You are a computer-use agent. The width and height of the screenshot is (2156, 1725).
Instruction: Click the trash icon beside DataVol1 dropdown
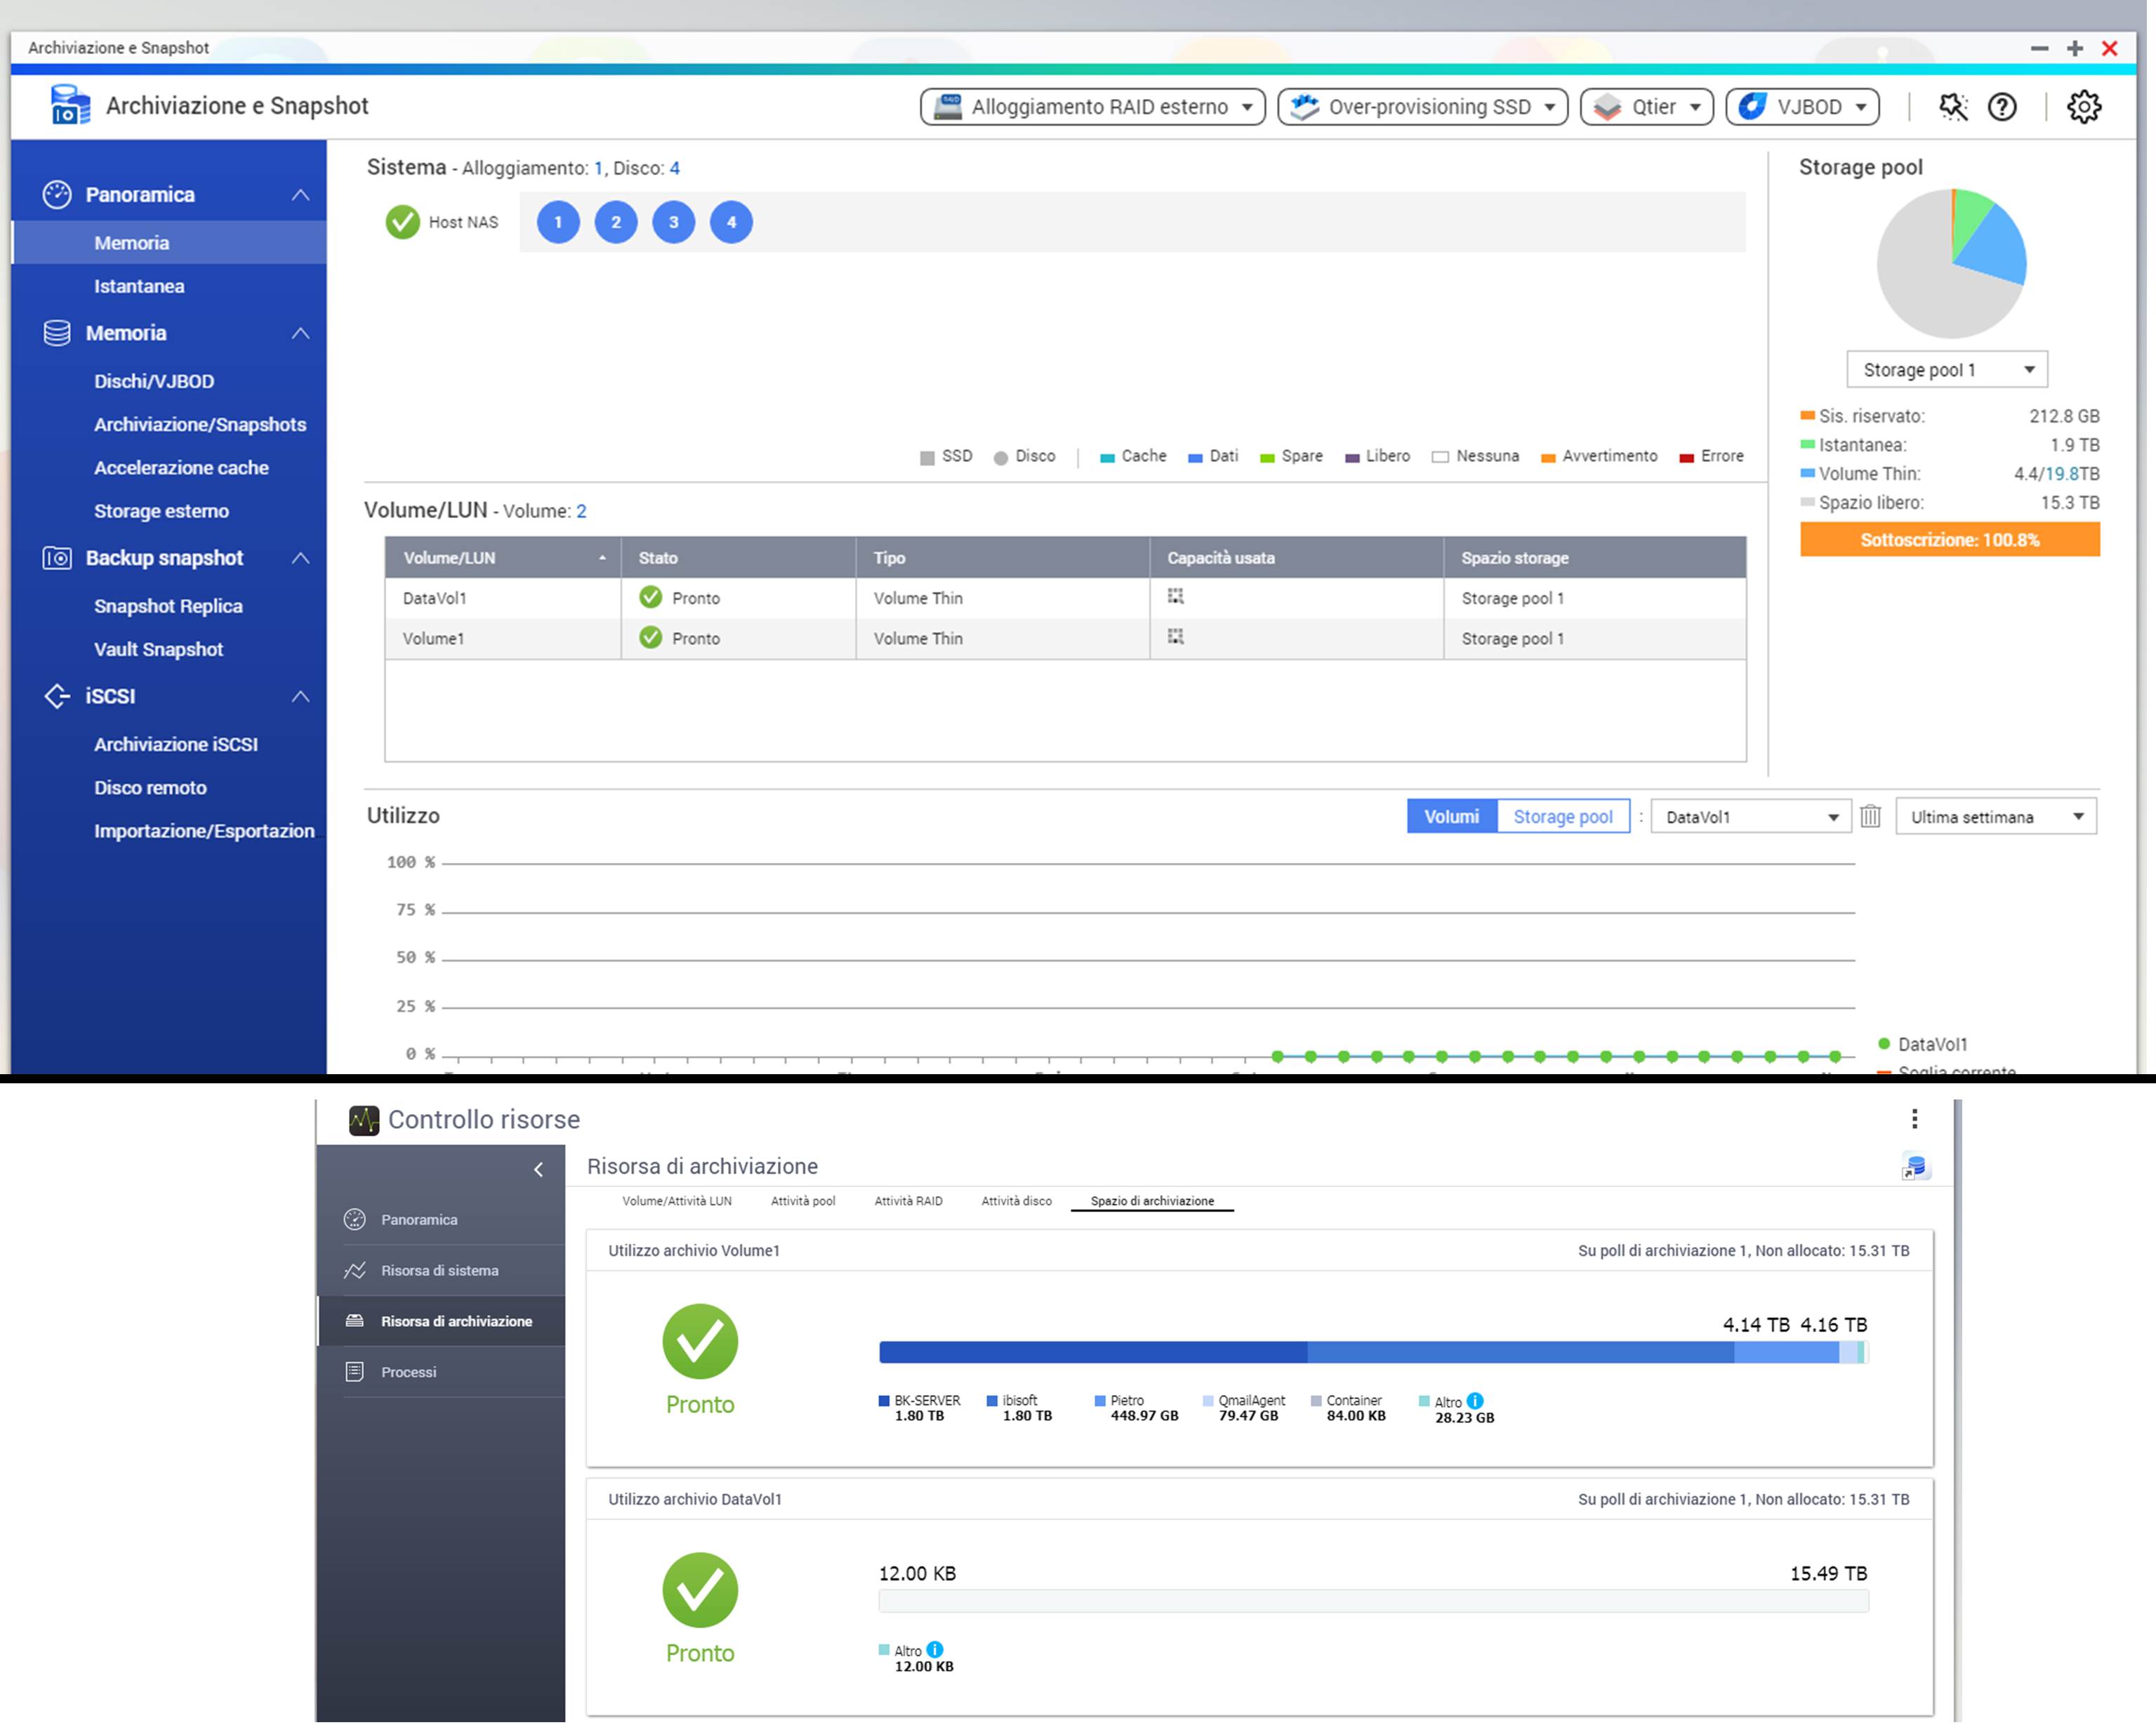pyautogui.click(x=1870, y=817)
